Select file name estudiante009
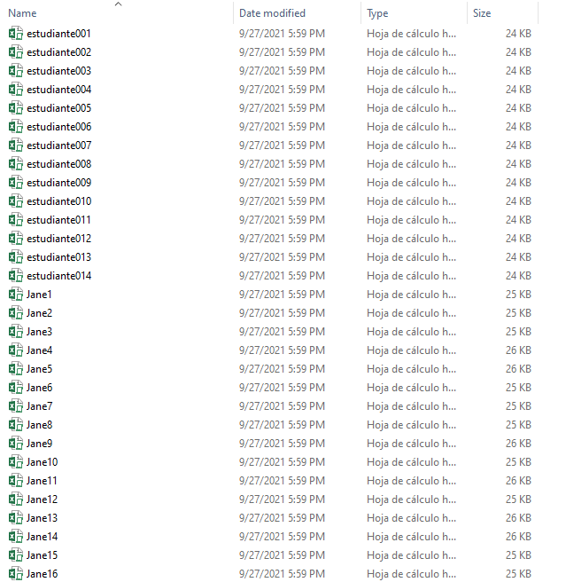The width and height of the screenshot is (566, 582). (59, 183)
